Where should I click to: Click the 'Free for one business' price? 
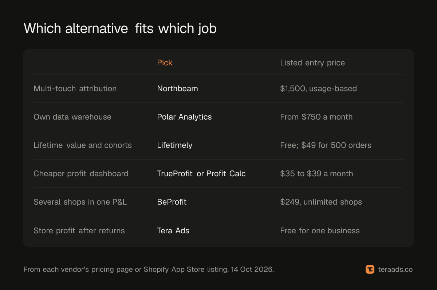pyautogui.click(x=320, y=230)
